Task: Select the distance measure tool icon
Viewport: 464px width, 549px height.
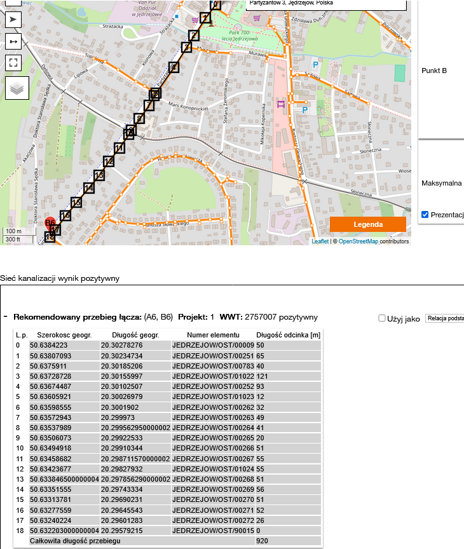Action: point(13,41)
